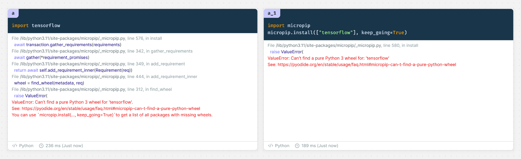This screenshot has height=159, width=521.
Task: Click the keep_going=True hint message in cell a
Action: pyautogui.click(x=112, y=115)
